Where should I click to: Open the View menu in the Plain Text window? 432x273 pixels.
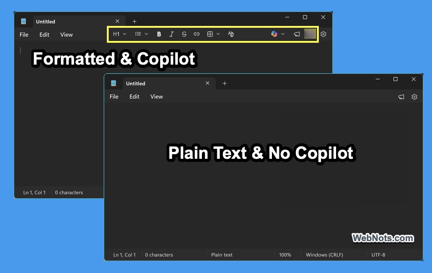click(156, 97)
